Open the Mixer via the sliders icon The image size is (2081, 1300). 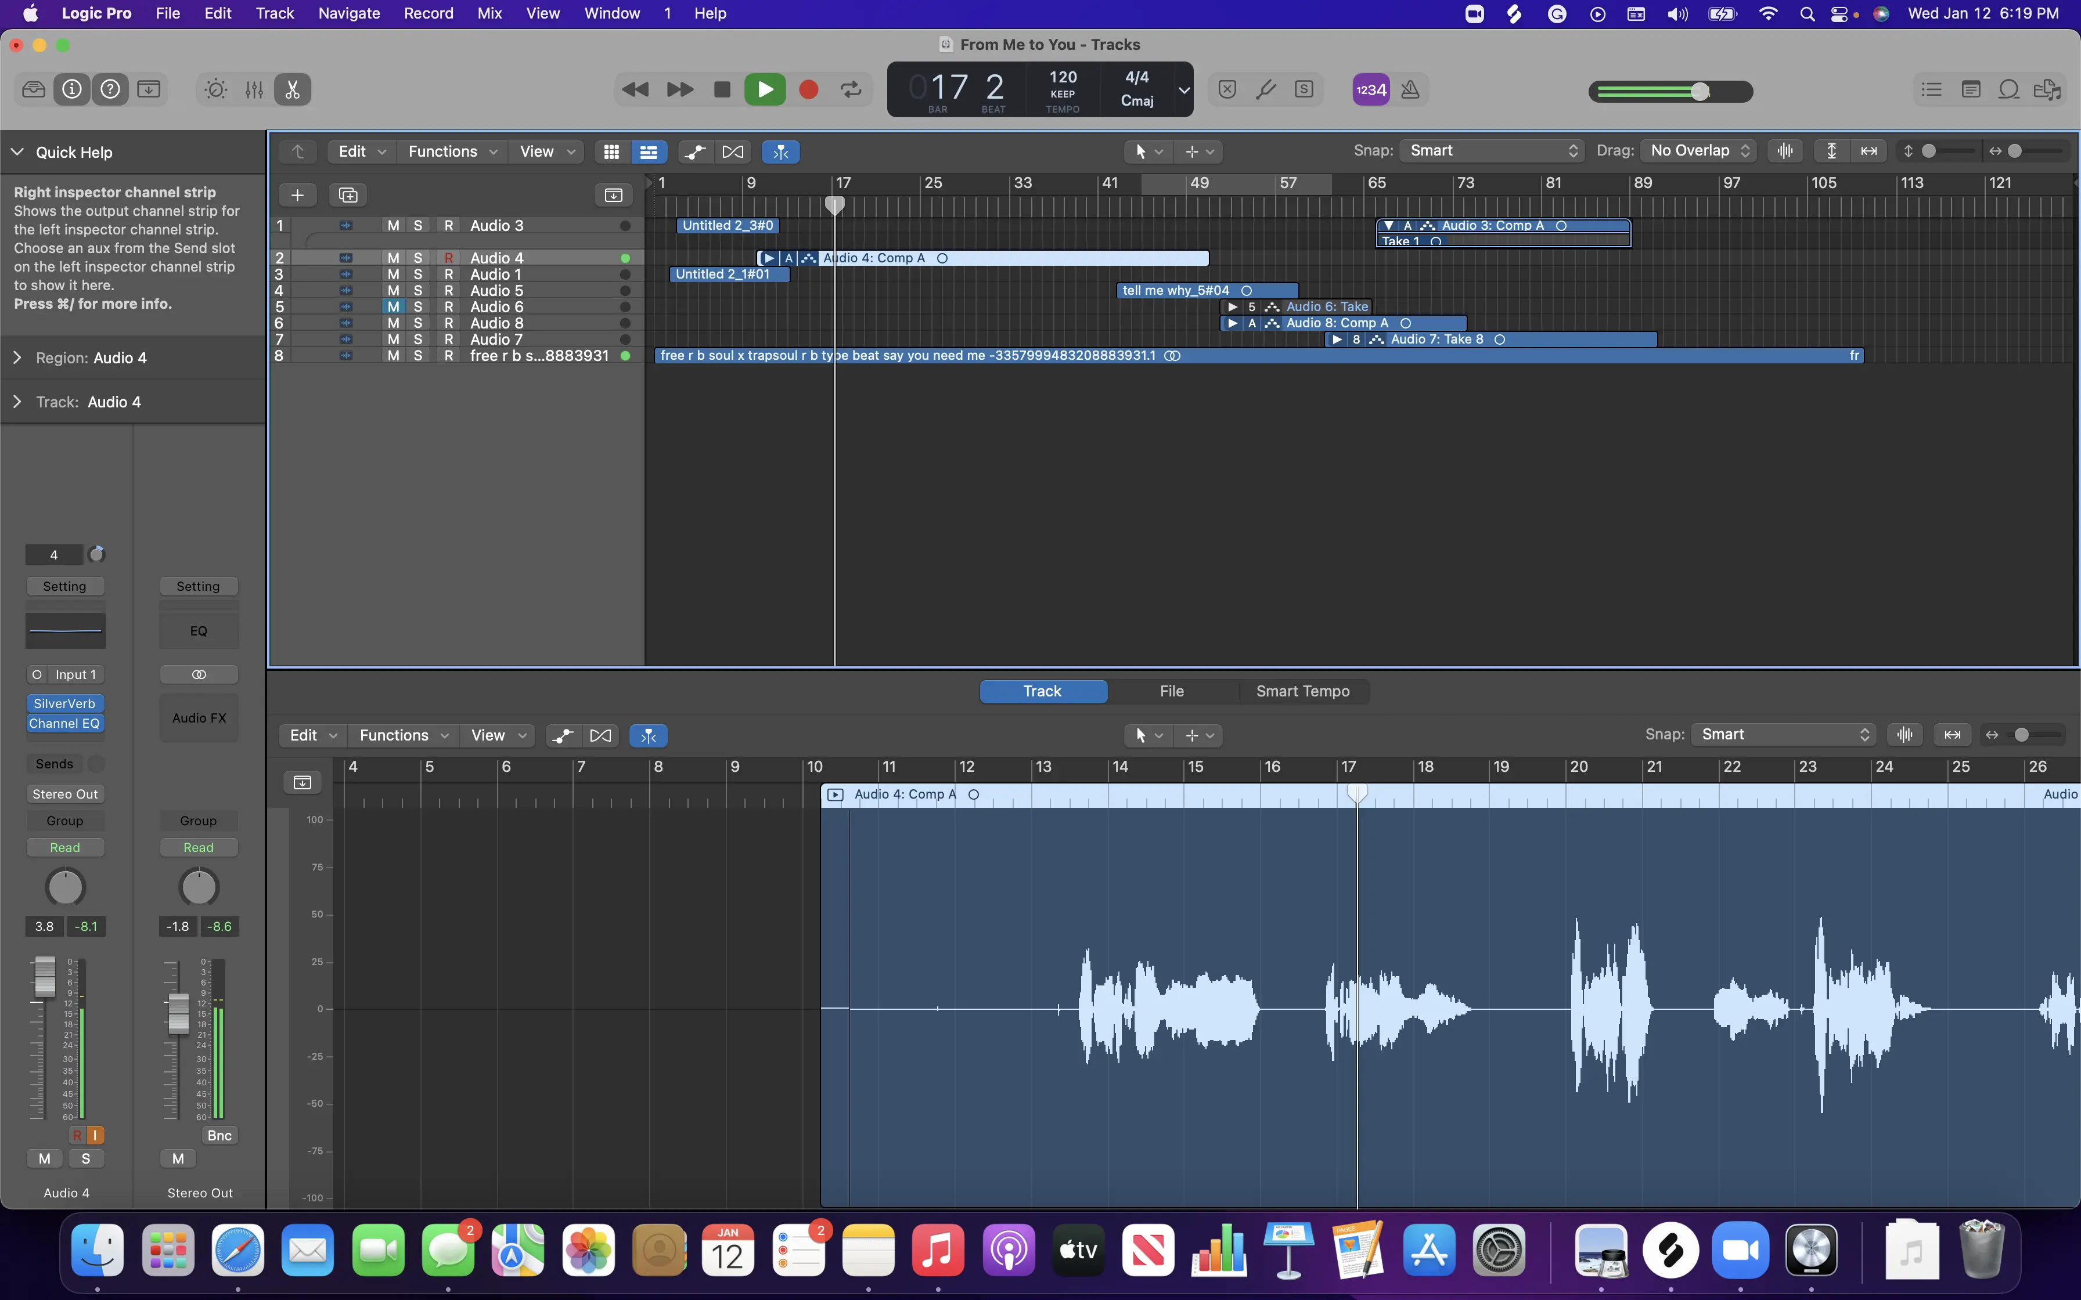coord(254,89)
